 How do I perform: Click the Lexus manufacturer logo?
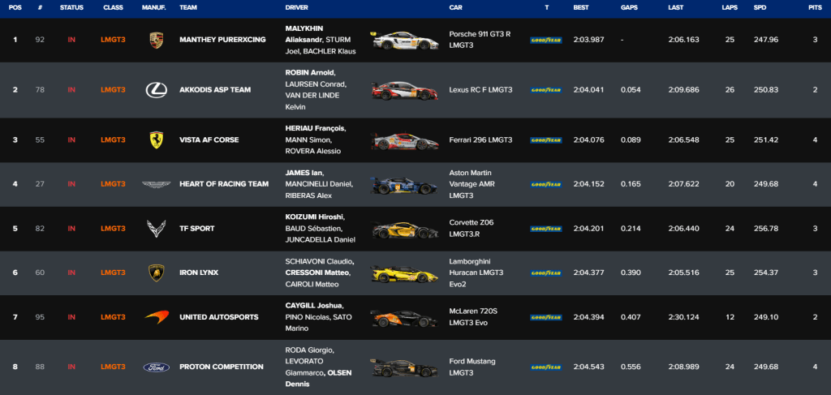click(157, 90)
